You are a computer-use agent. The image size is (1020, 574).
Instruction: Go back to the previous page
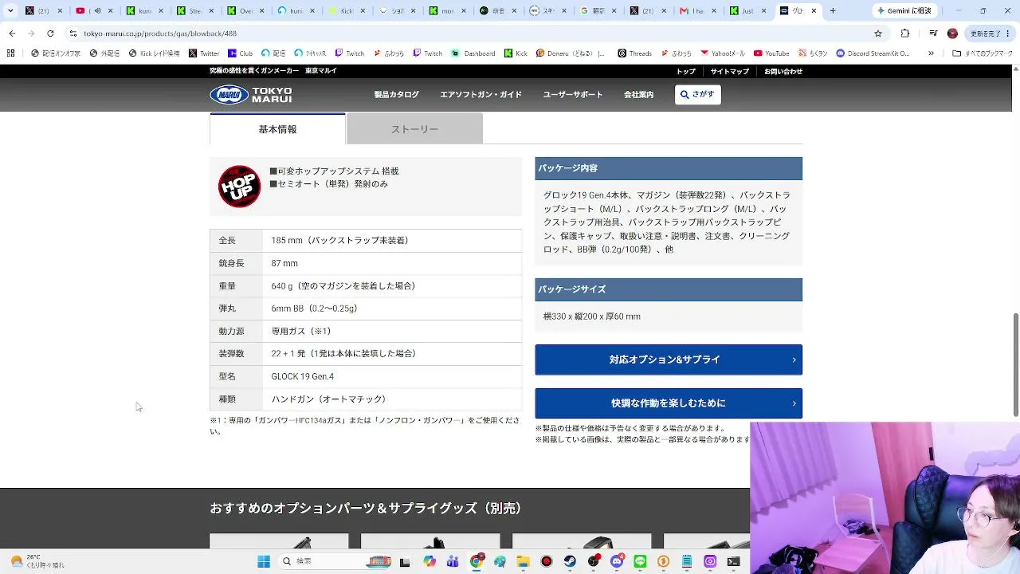tap(12, 33)
